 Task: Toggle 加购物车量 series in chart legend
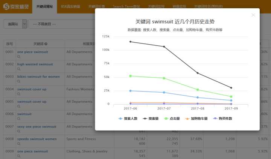point(196,118)
